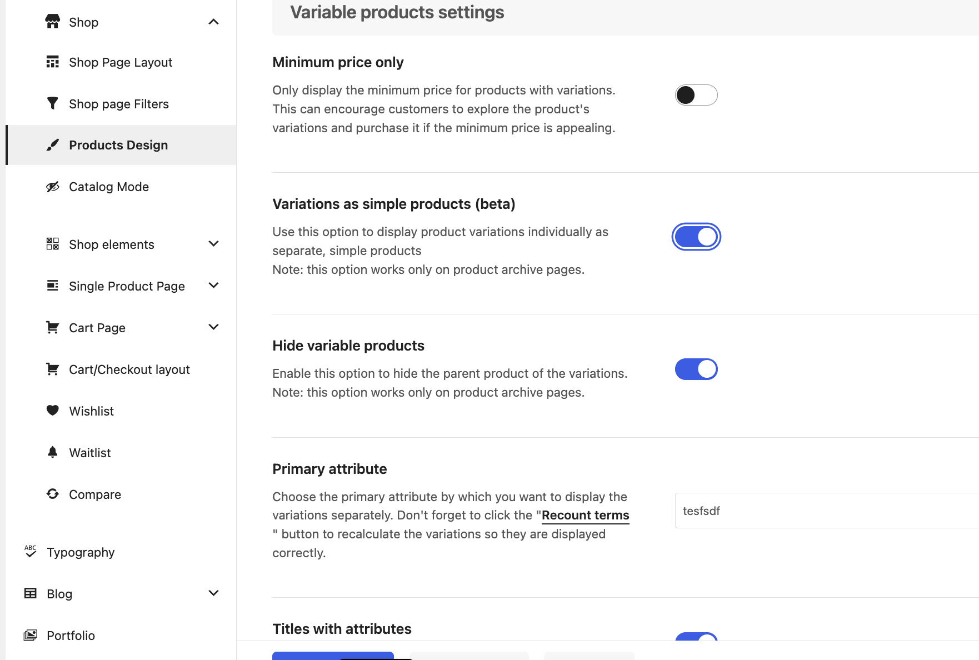The width and height of the screenshot is (979, 660).
Task: Click the Shop Page Layout grid icon
Action: tap(53, 62)
